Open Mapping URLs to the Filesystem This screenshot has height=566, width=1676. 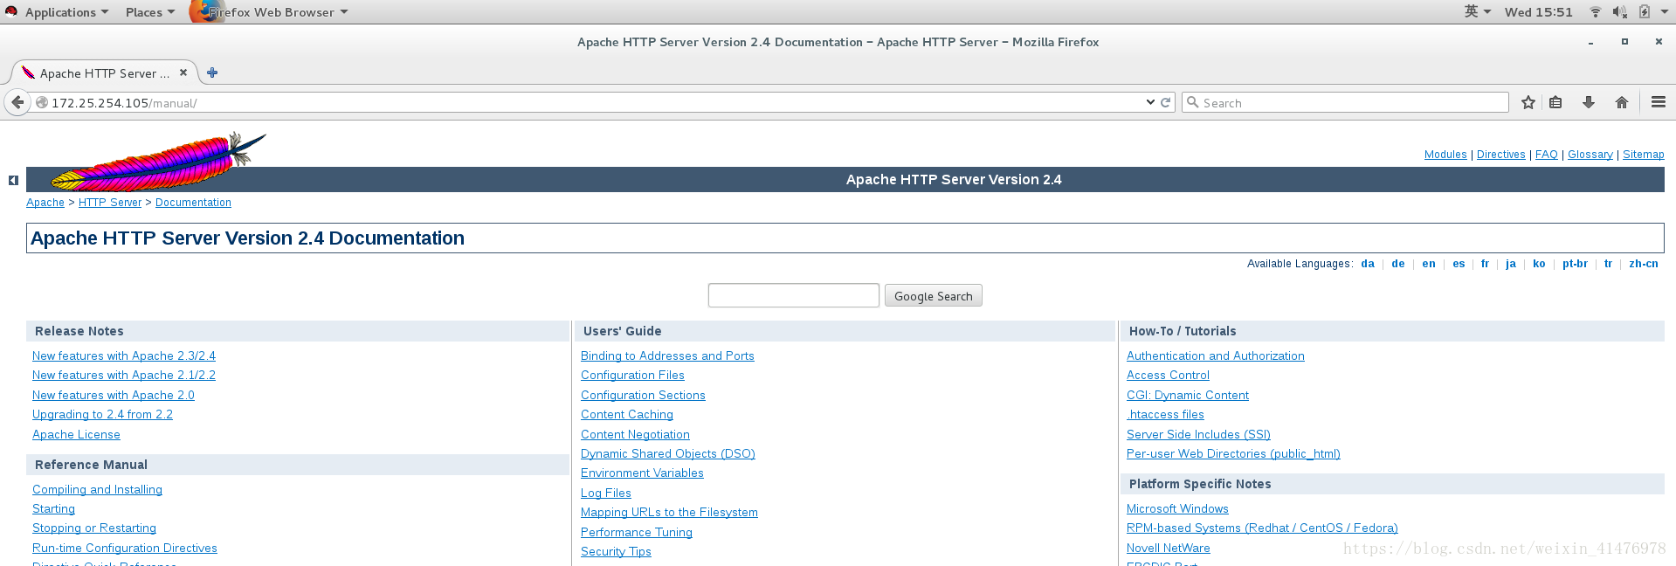[x=669, y=512]
